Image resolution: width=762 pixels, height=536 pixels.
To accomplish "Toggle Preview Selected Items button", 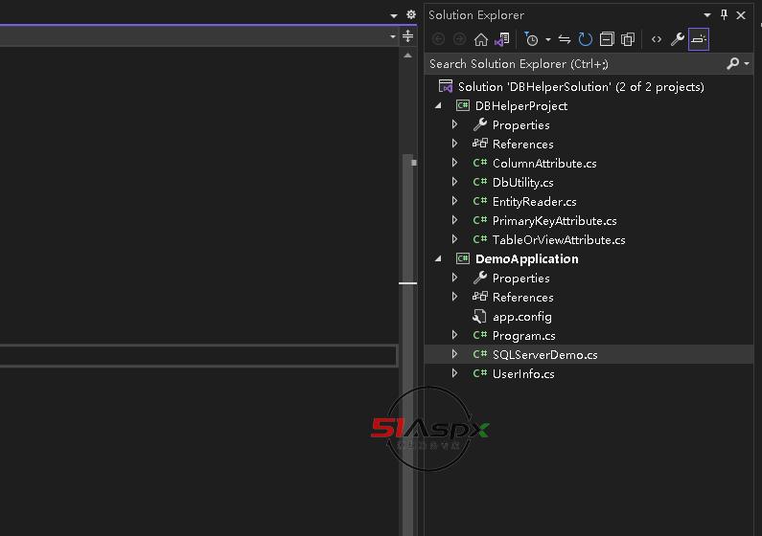I will 699,39.
